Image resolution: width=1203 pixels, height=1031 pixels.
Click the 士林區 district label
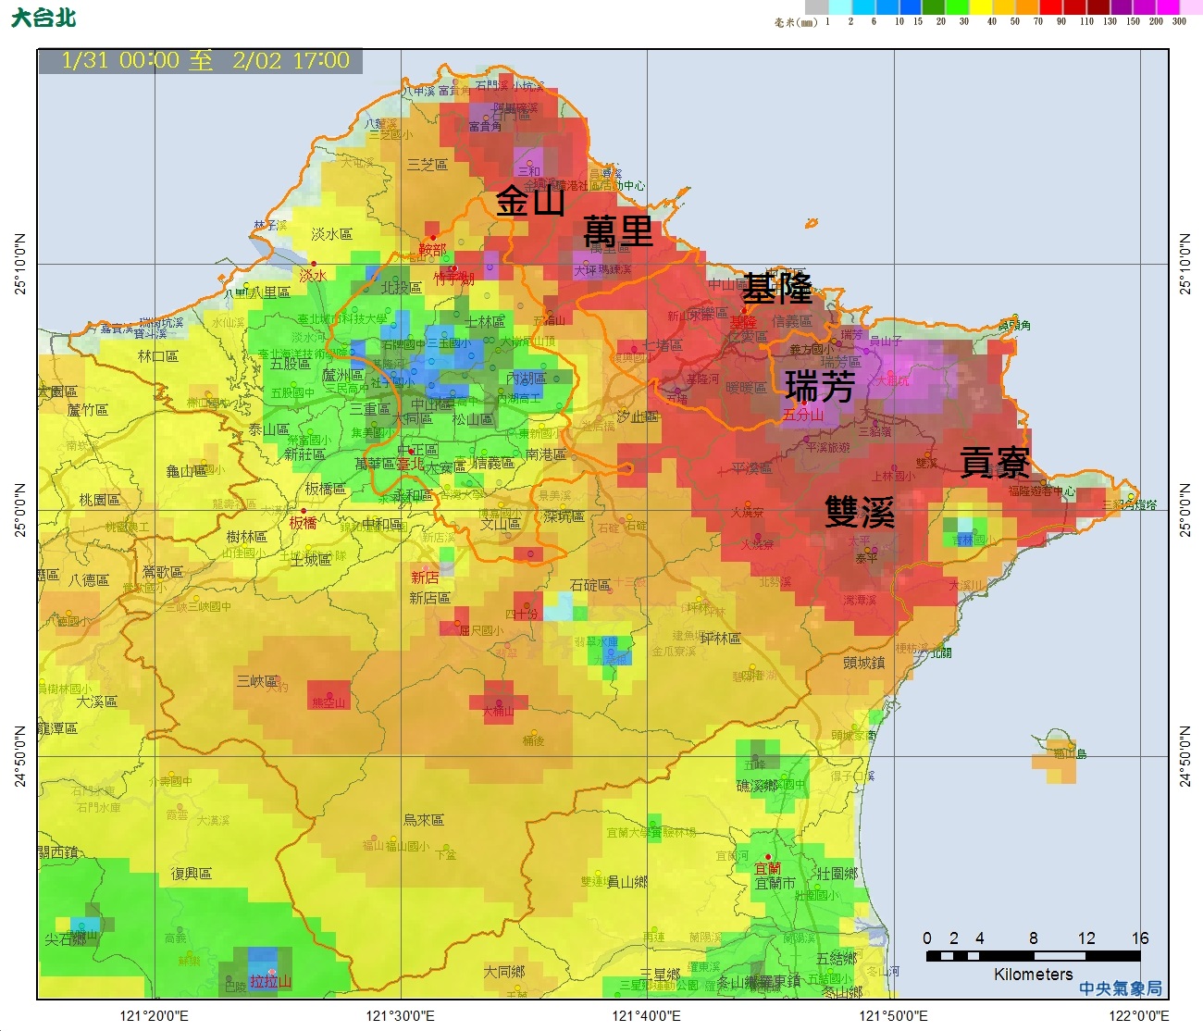click(x=484, y=322)
